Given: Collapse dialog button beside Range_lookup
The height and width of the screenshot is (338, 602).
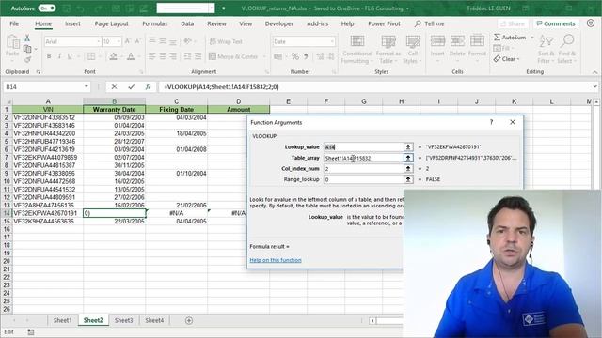Looking at the screenshot, I should point(408,179).
